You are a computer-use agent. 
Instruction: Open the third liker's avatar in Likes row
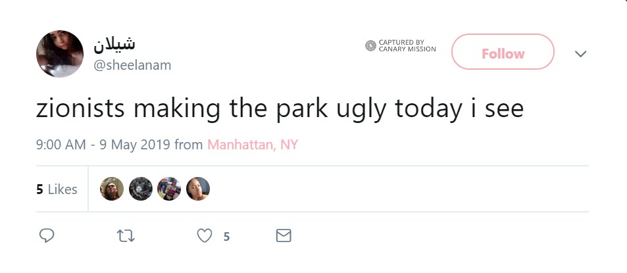tap(169, 189)
